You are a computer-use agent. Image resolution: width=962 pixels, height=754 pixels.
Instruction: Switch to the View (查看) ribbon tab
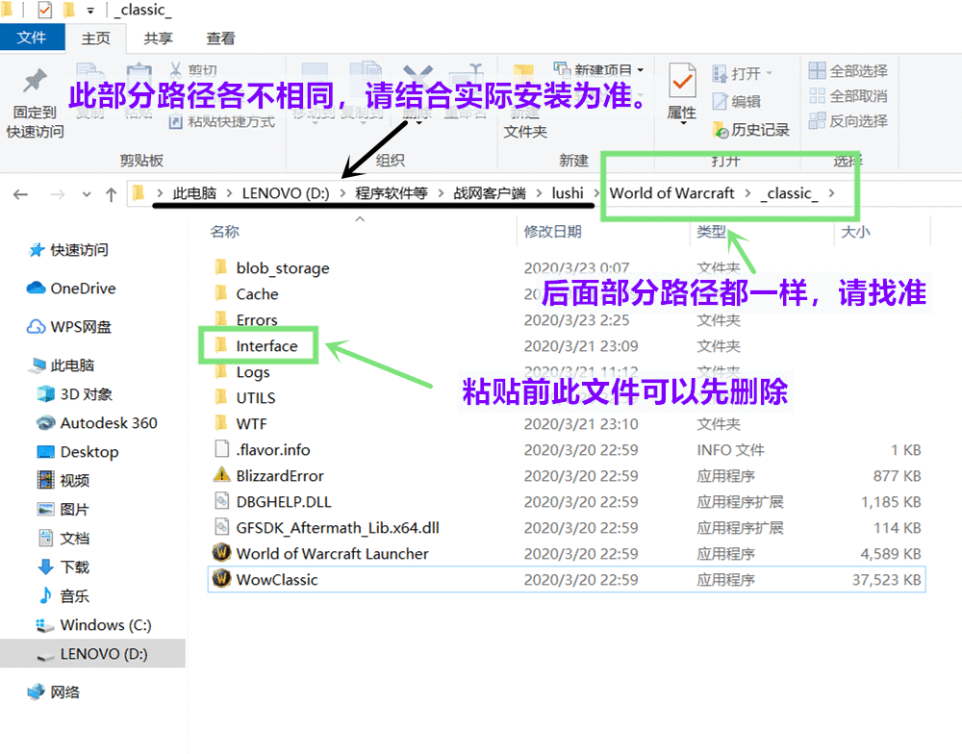tap(220, 38)
